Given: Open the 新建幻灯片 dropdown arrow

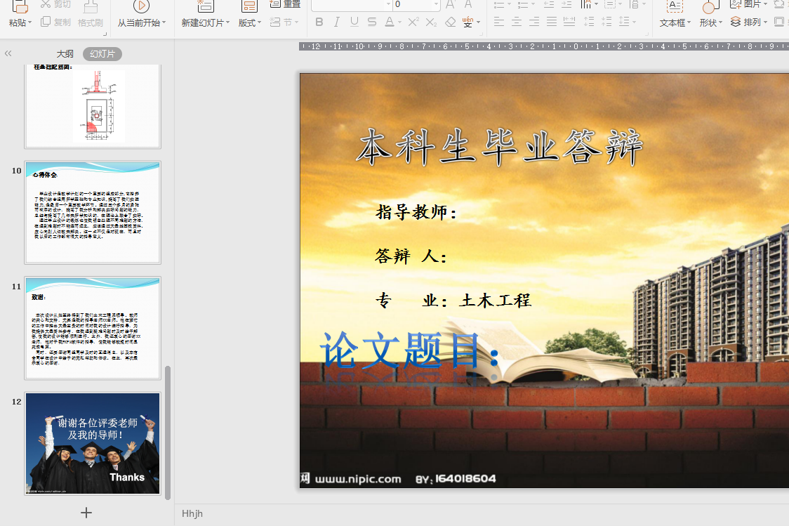Looking at the screenshot, I should point(227,22).
